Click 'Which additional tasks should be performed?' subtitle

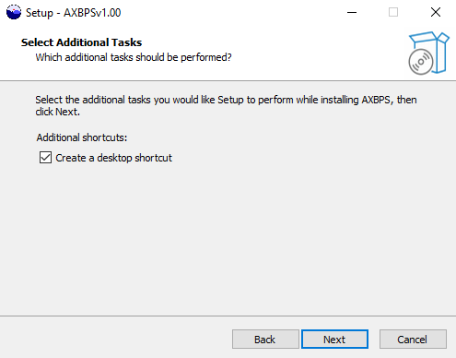[134, 57]
